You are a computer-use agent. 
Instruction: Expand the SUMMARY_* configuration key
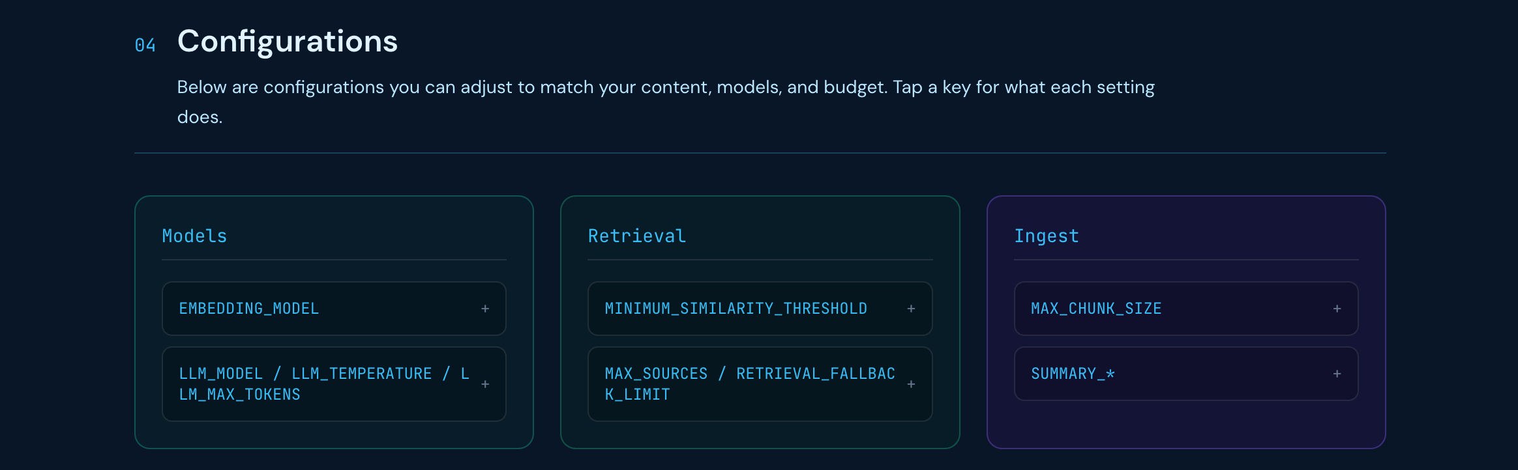pos(1186,374)
